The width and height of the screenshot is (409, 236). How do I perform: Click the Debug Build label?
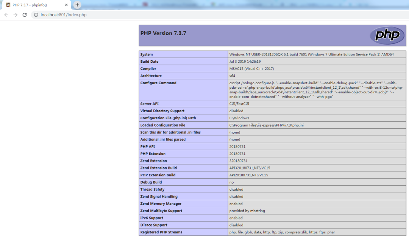[151, 182]
